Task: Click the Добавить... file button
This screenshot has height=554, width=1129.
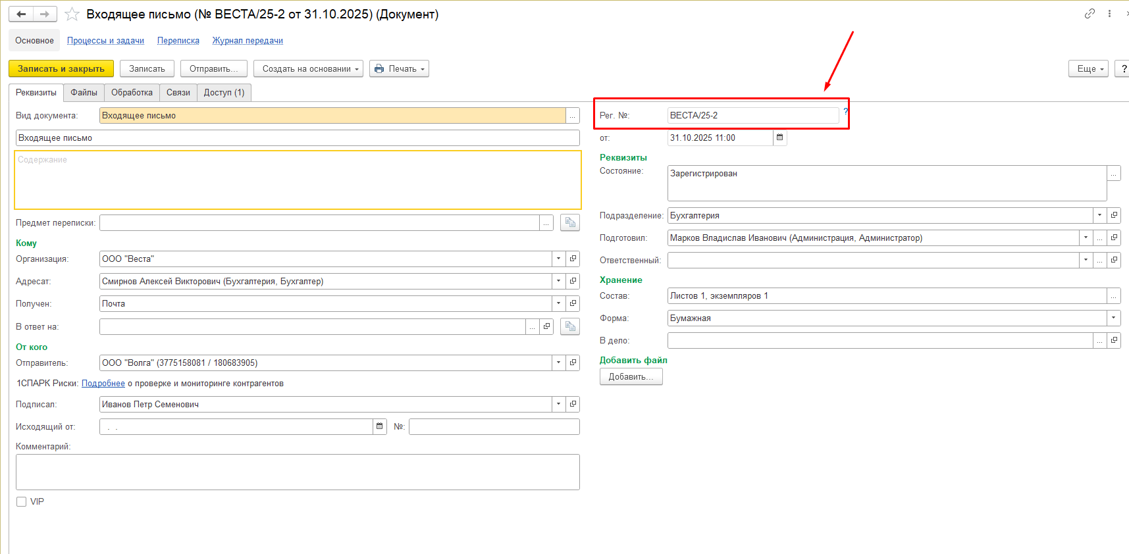Action: (x=631, y=376)
